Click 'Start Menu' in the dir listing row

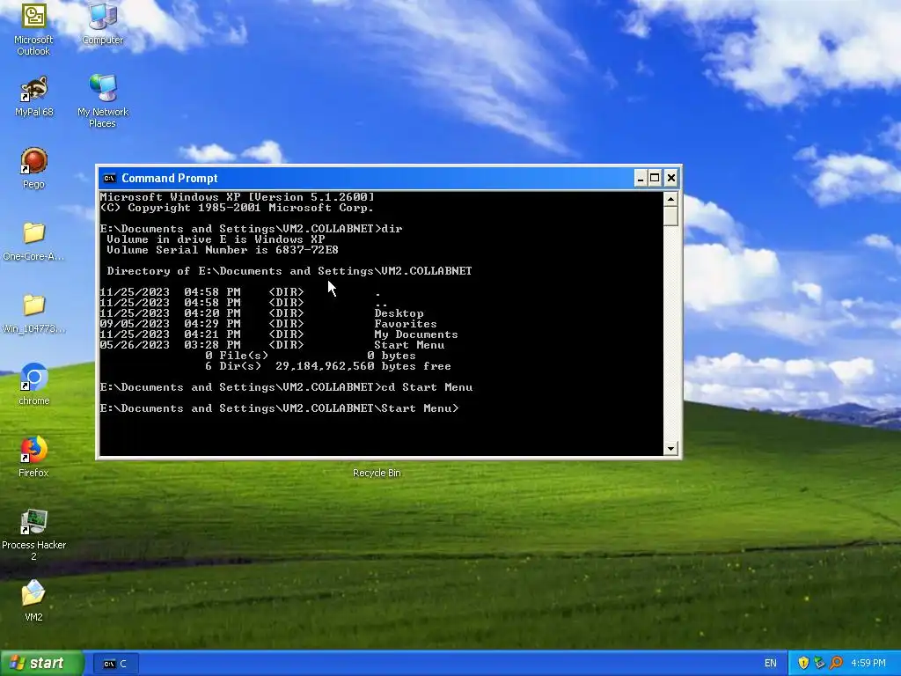(x=409, y=345)
